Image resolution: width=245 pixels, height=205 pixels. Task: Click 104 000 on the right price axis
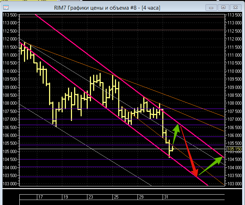click(235, 167)
